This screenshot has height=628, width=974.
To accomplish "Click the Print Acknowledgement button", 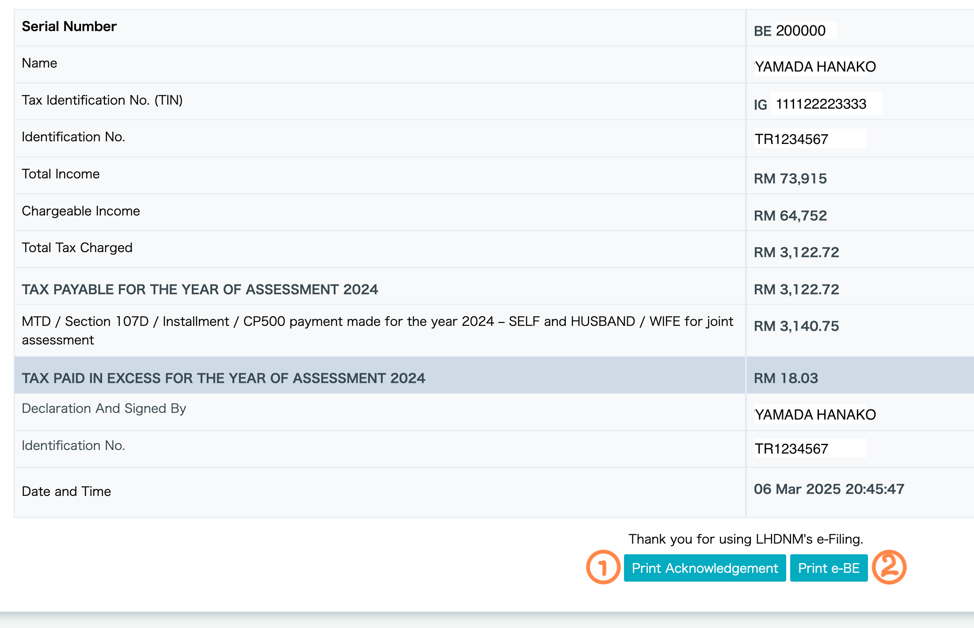I will [x=704, y=568].
